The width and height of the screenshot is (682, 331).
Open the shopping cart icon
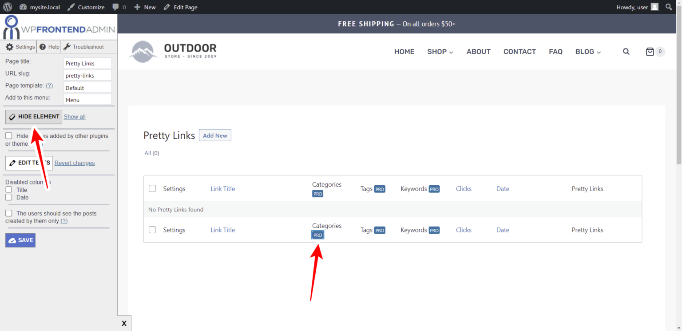tap(650, 51)
